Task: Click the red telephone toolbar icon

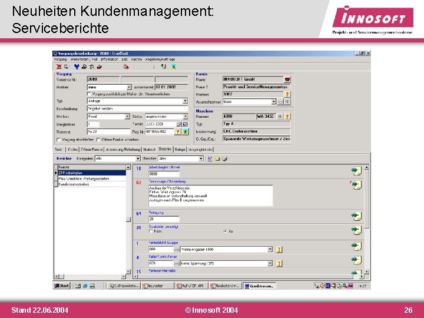Action: 100,67
